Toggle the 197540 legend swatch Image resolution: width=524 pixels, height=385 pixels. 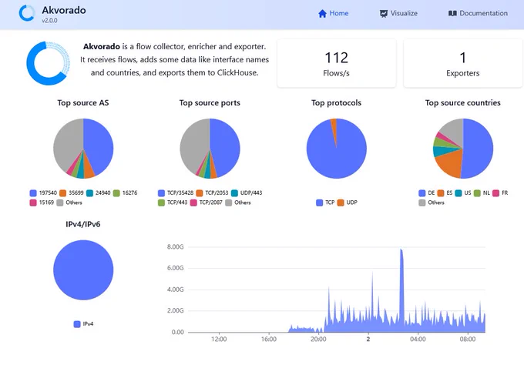[x=32, y=193]
